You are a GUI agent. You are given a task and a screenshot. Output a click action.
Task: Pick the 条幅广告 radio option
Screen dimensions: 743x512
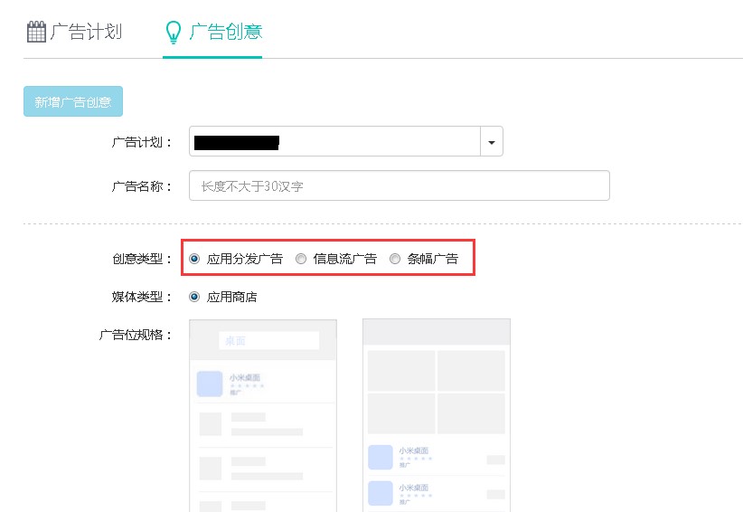394,259
